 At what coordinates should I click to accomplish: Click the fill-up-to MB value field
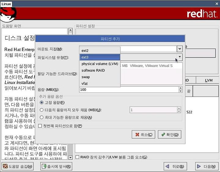pos(153,110)
